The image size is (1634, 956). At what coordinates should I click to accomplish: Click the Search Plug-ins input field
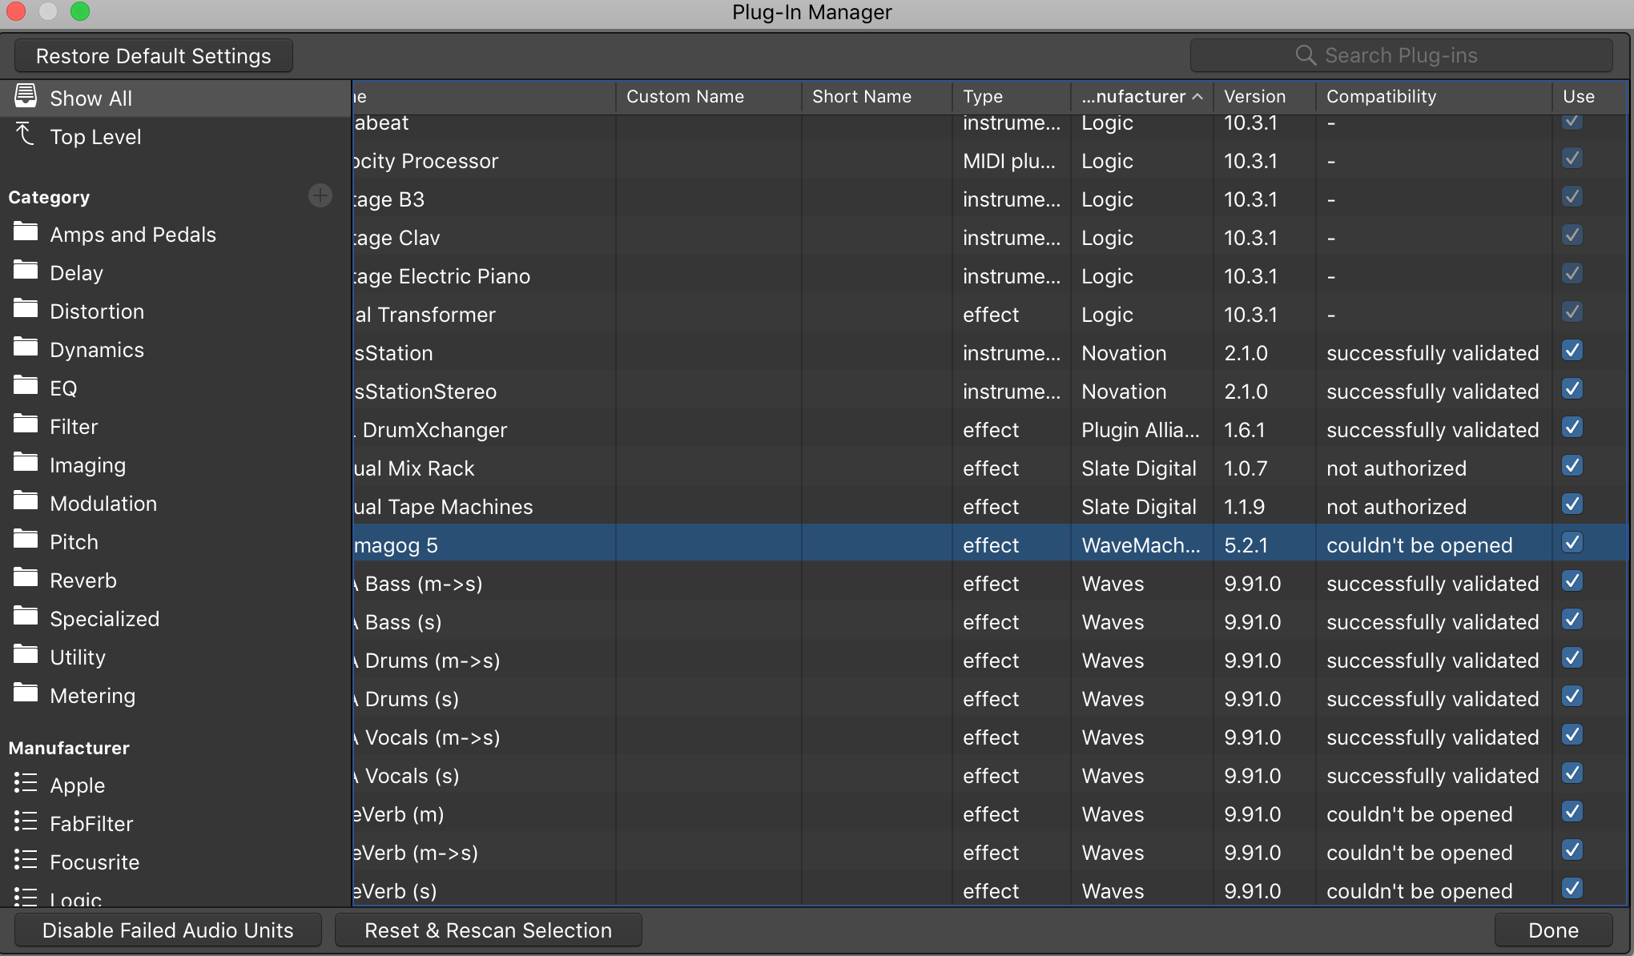click(1401, 54)
